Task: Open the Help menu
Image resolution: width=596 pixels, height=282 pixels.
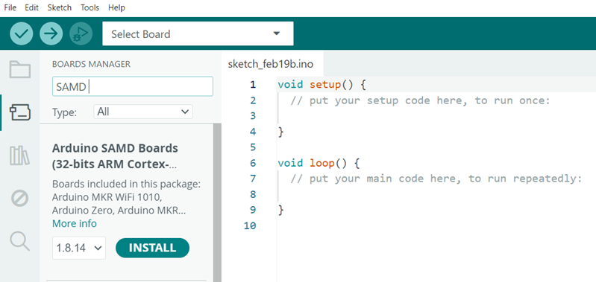Action: [116, 7]
